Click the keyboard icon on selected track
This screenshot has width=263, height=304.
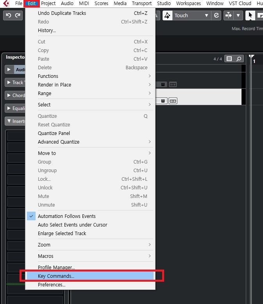tap(163, 101)
